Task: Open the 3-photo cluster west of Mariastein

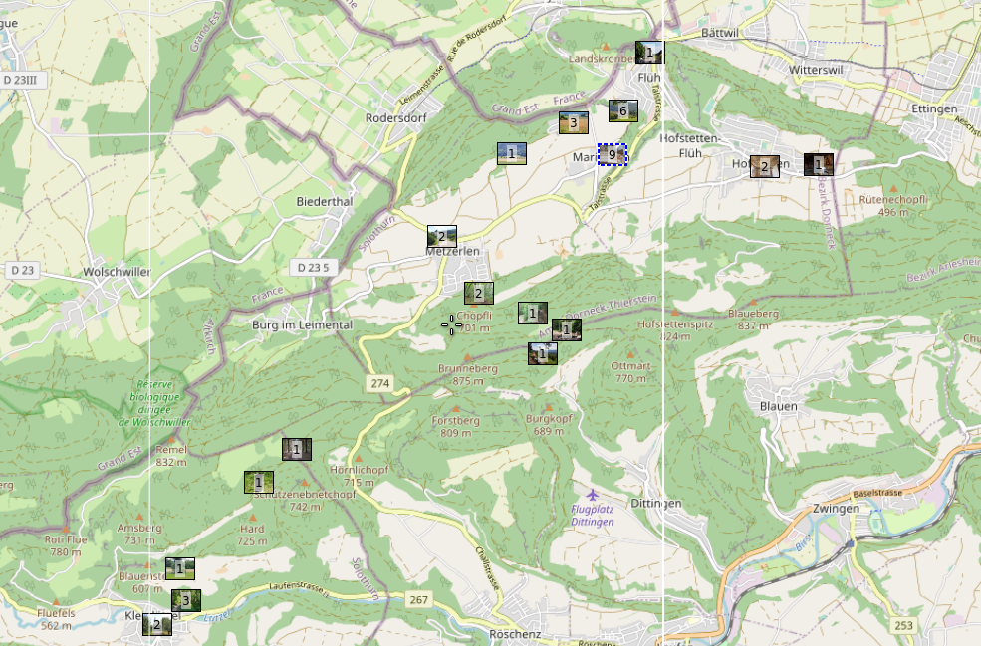Action: (573, 122)
